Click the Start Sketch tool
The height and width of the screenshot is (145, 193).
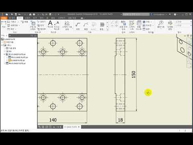tap(132, 25)
